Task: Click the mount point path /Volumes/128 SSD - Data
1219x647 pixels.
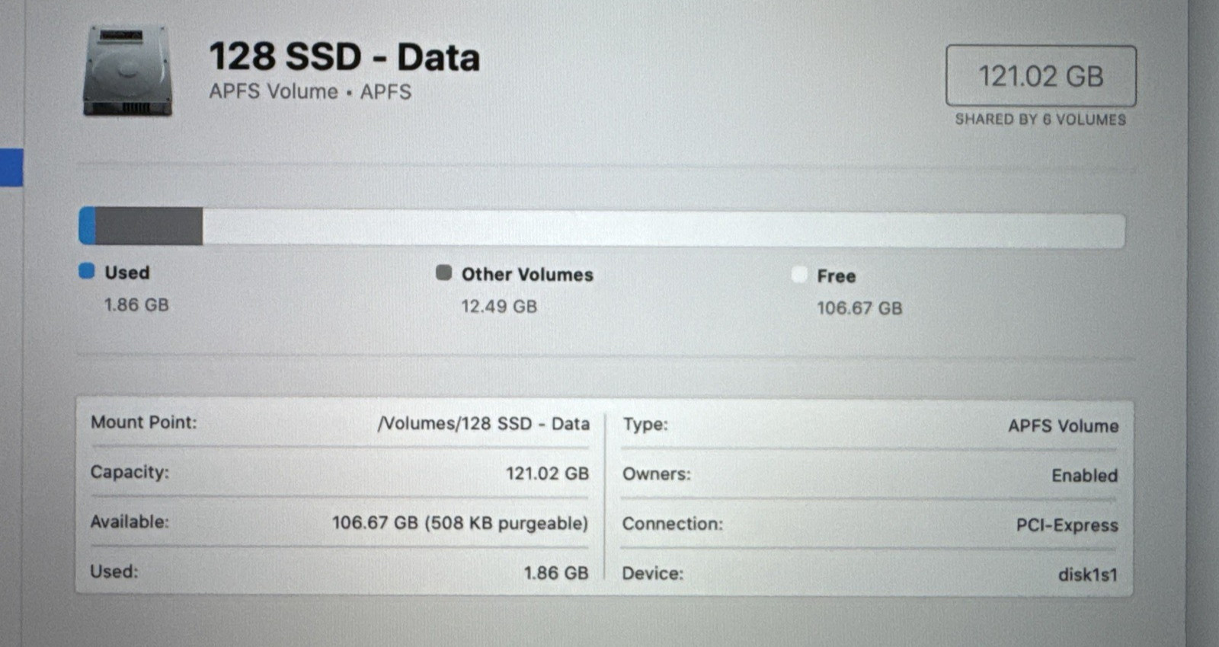Action: tap(484, 423)
